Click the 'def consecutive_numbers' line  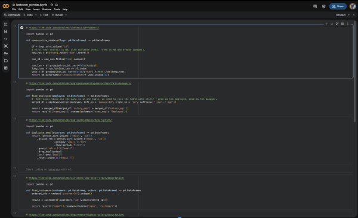(68, 40)
